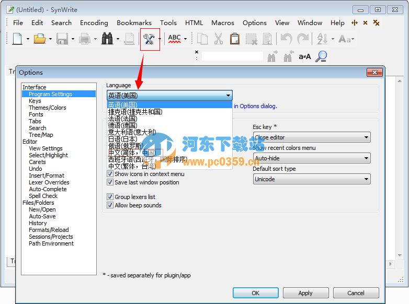409x304 pixels.
Task: Click the Find previous binoculars icon
Action: click(x=289, y=56)
